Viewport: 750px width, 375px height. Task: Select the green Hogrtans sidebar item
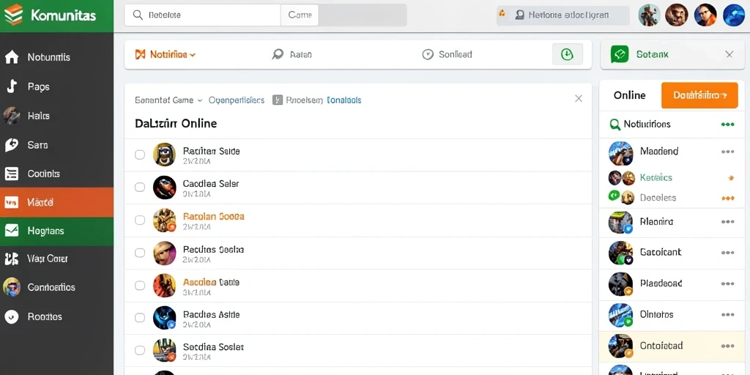click(x=56, y=231)
